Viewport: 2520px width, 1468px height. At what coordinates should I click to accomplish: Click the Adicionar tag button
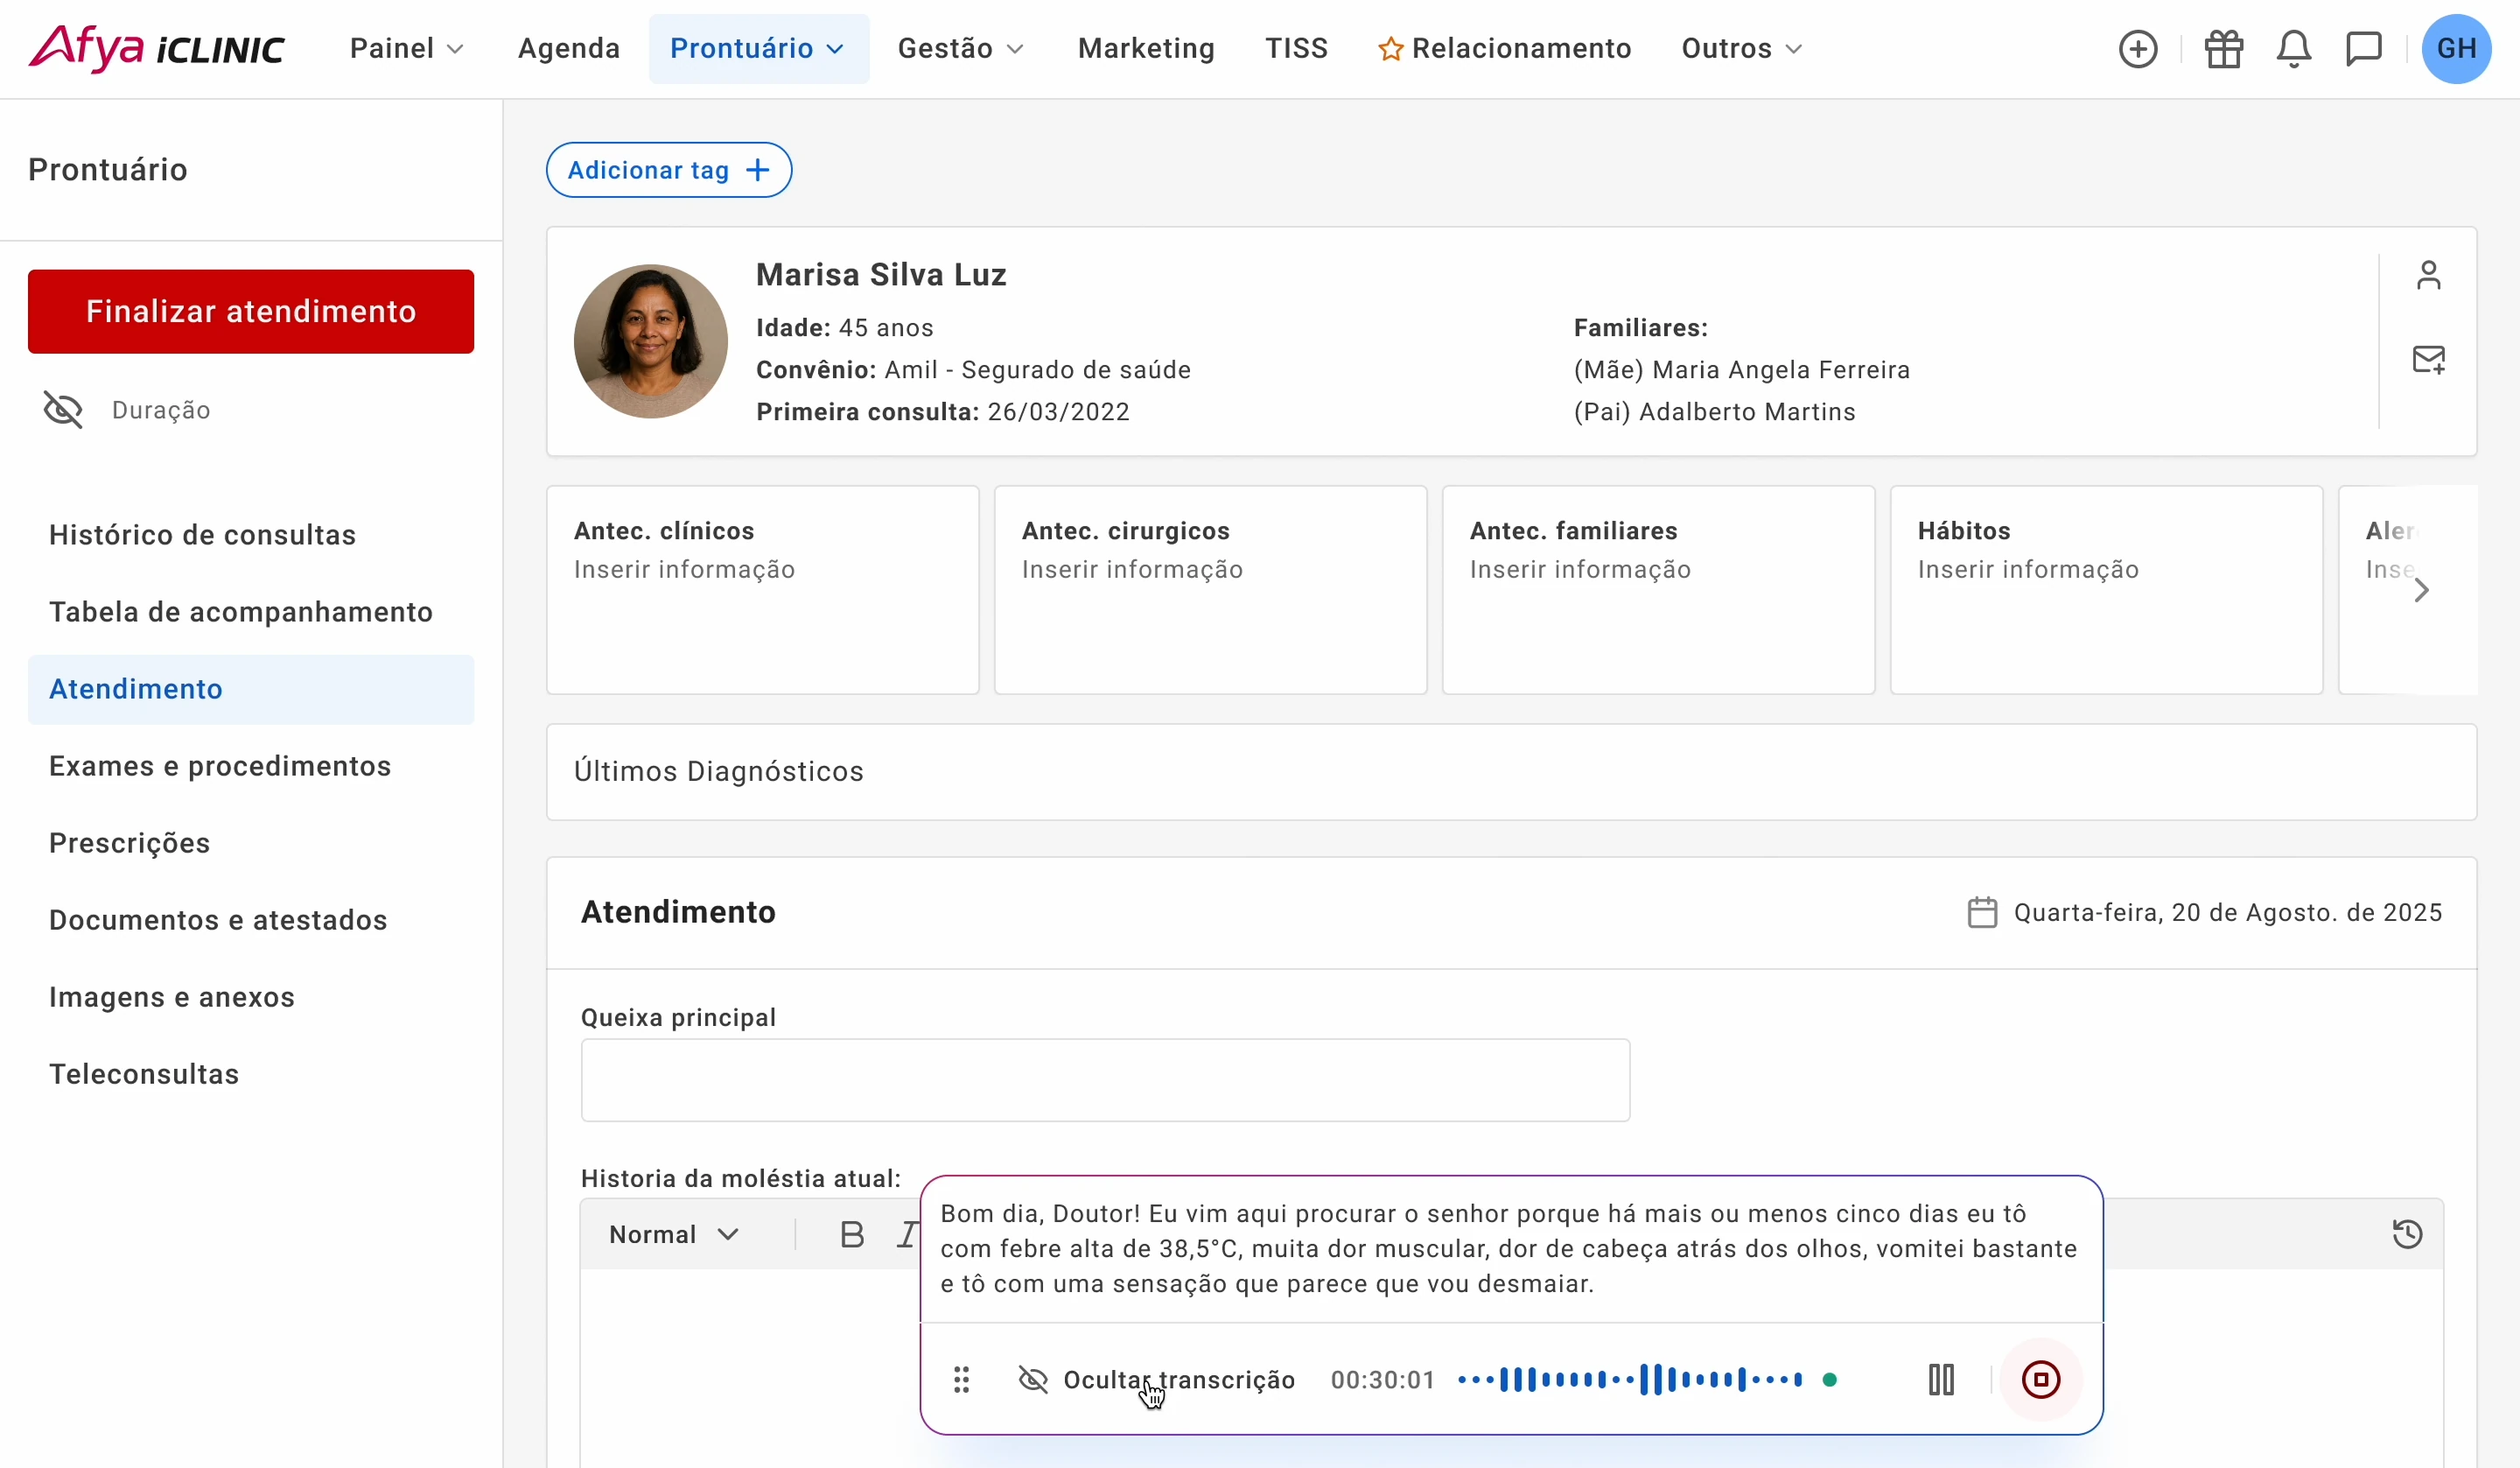coord(669,170)
